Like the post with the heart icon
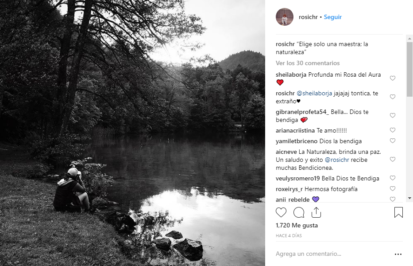This screenshot has height=266, width=413. click(281, 212)
